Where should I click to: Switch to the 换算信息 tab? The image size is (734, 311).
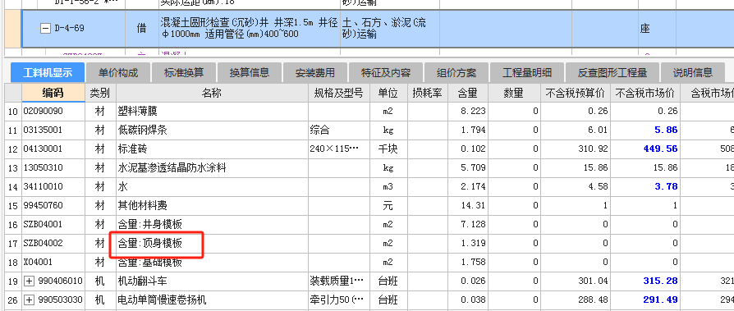coord(250,72)
